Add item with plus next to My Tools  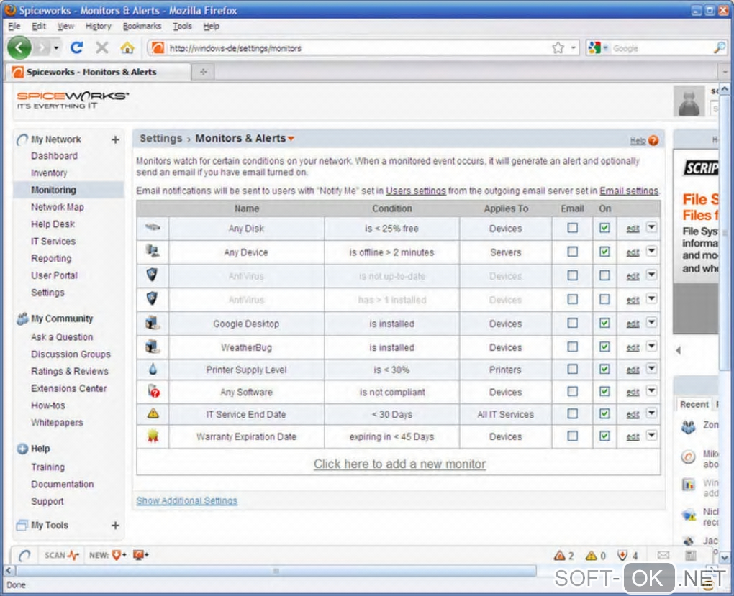pyautogui.click(x=115, y=526)
